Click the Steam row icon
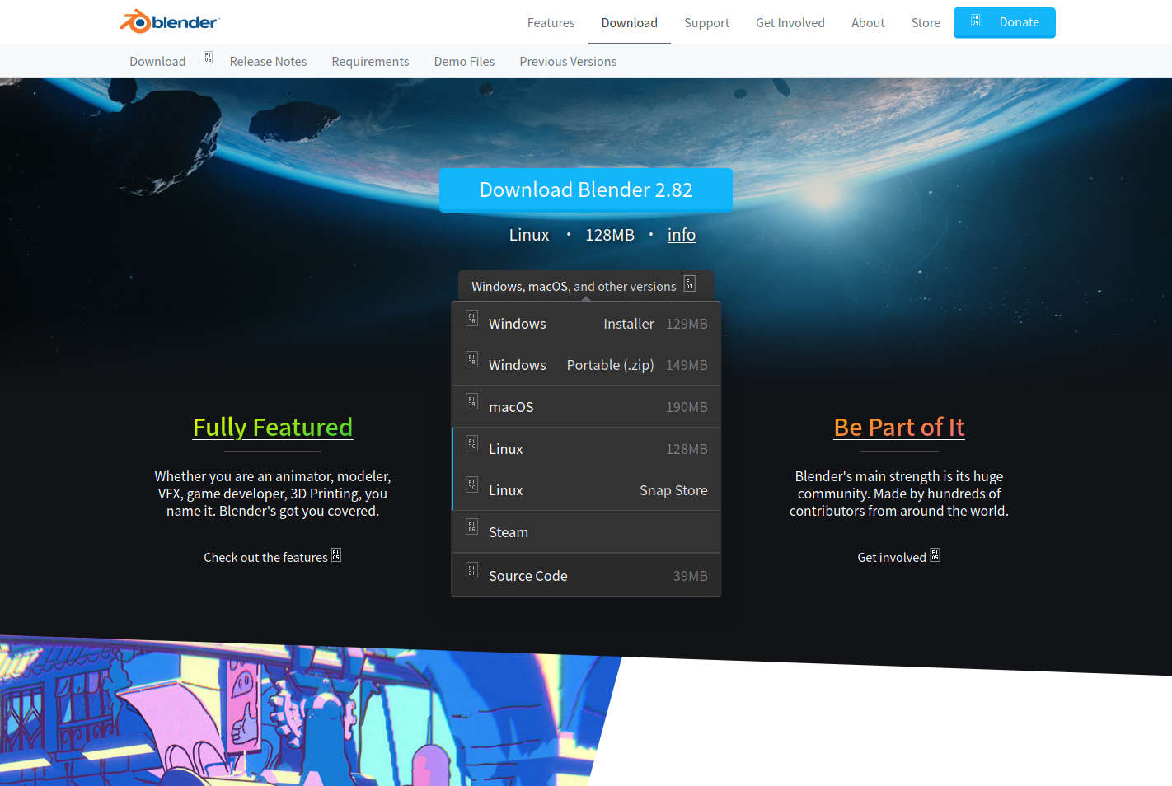Image resolution: width=1172 pixels, height=786 pixels. coord(472,526)
